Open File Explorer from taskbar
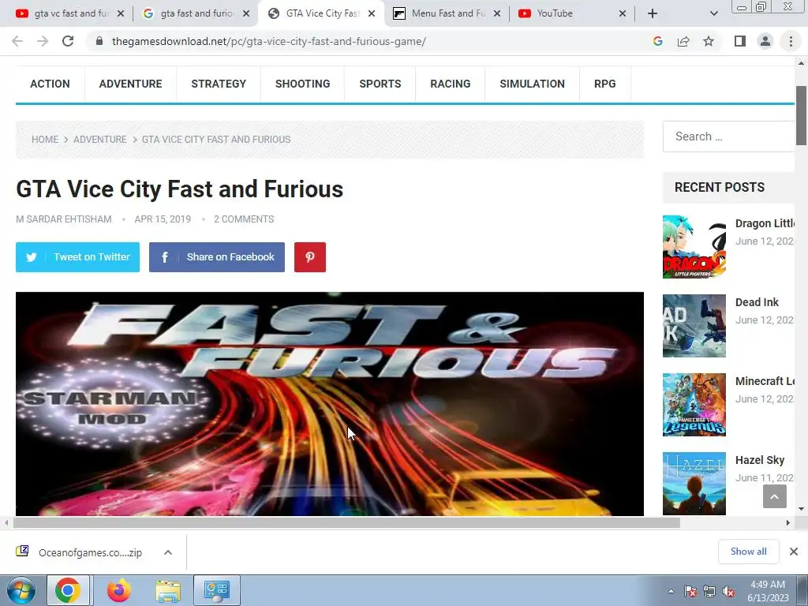Screen dimensions: 808x606 (x=168, y=590)
